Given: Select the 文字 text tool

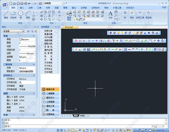Looking at the screenshot, I should (x=110, y=15).
